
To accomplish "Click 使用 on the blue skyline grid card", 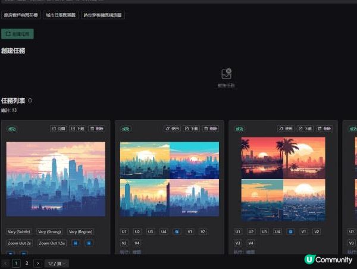I will (172, 129).
